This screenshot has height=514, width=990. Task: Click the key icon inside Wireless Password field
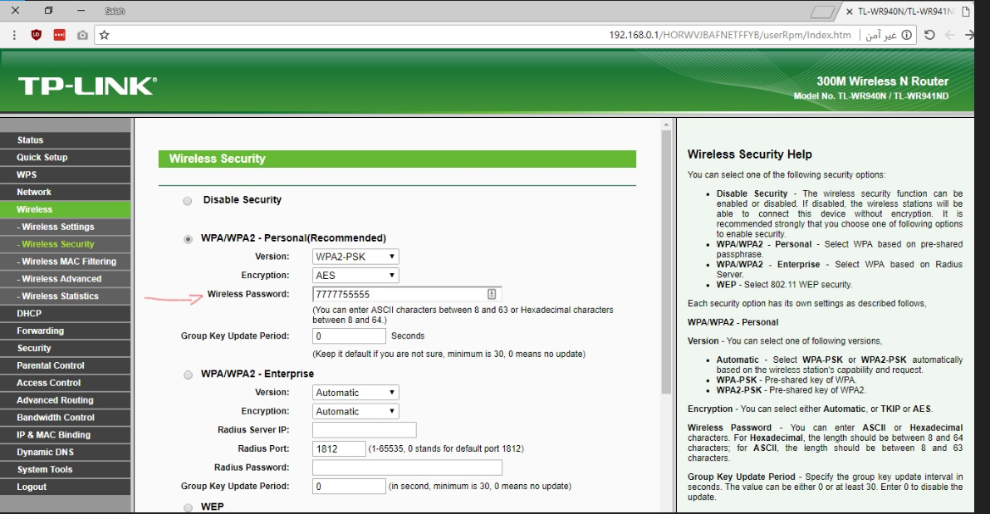click(491, 294)
